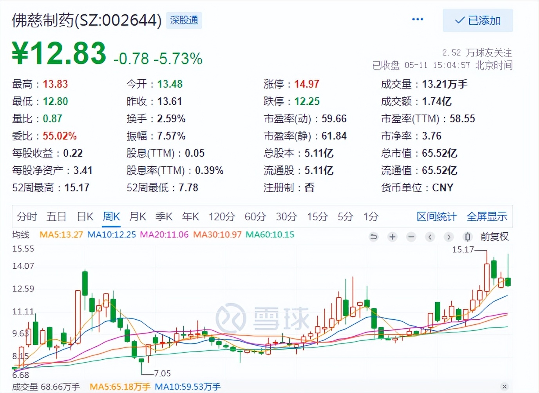
Task: Click the MA5:13.27 moving average legend
Action: tap(61, 235)
